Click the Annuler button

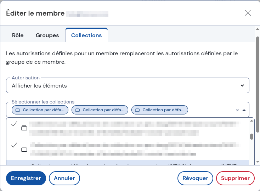tap(64, 178)
